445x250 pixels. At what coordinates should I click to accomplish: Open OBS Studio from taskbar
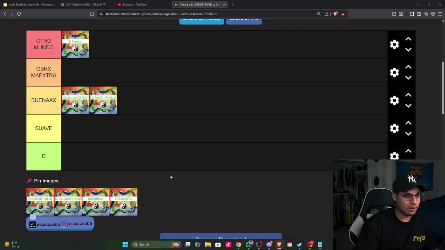(x=259, y=244)
